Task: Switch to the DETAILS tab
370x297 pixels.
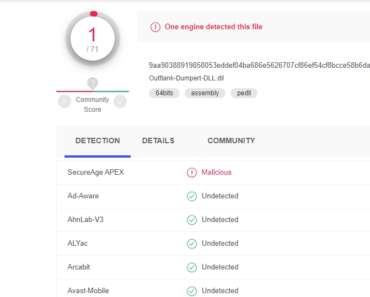Action: click(158, 141)
